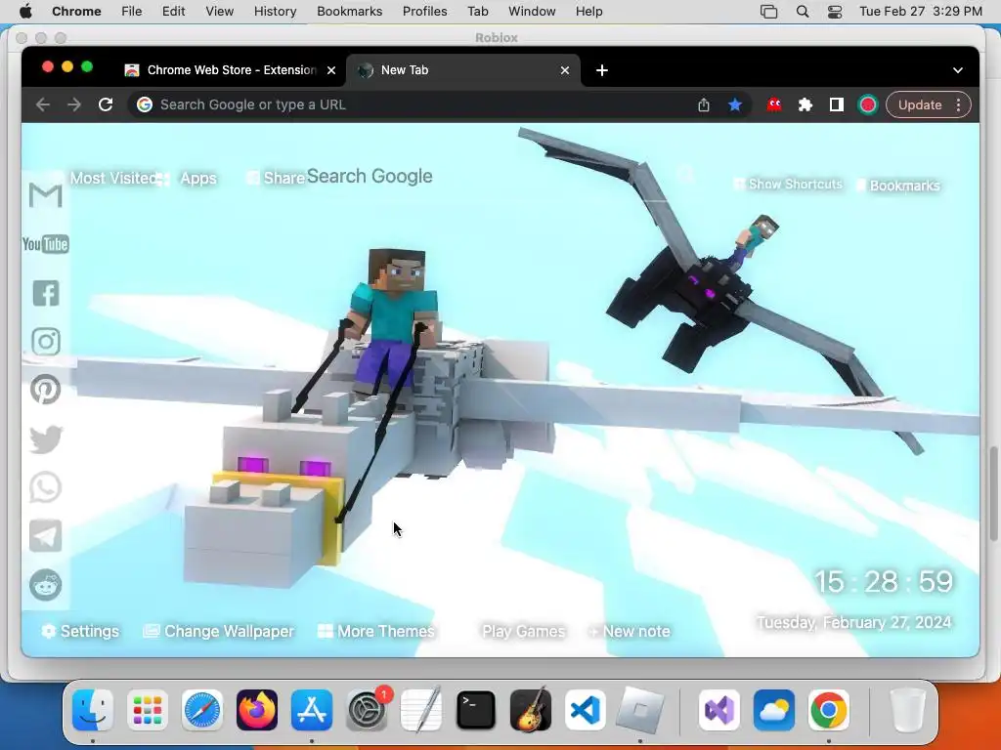The height and width of the screenshot is (750, 1001).
Task: Open Twitter shortcut in left sidebar
Action: [46, 438]
